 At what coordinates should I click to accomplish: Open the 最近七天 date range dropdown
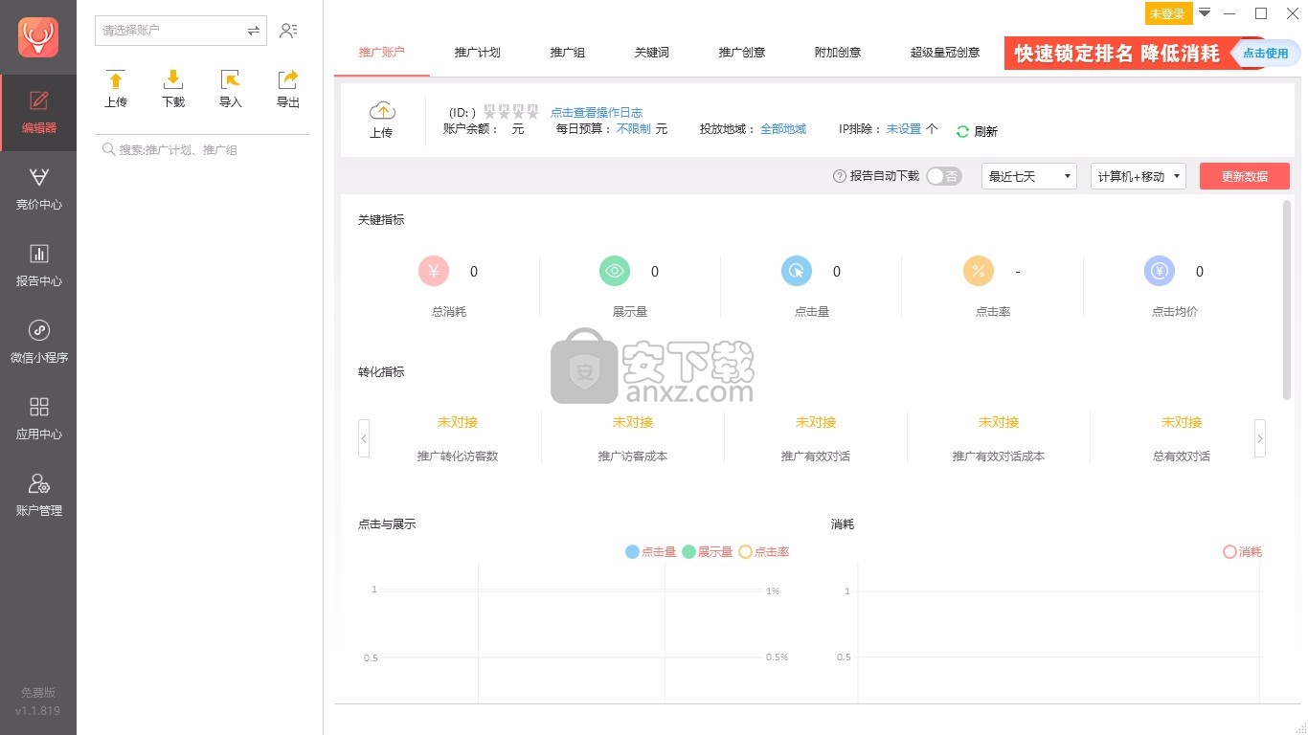1029,176
